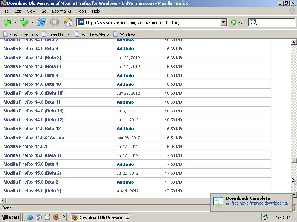Viewport: 297px width, 222px height.
Task: Click the Firefox logo in title bar
Action: [x=3, y=3]
